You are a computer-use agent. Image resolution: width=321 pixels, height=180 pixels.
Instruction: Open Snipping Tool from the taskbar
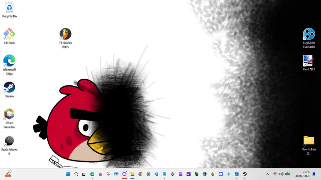pyautogui.click(x=108, y=174)
